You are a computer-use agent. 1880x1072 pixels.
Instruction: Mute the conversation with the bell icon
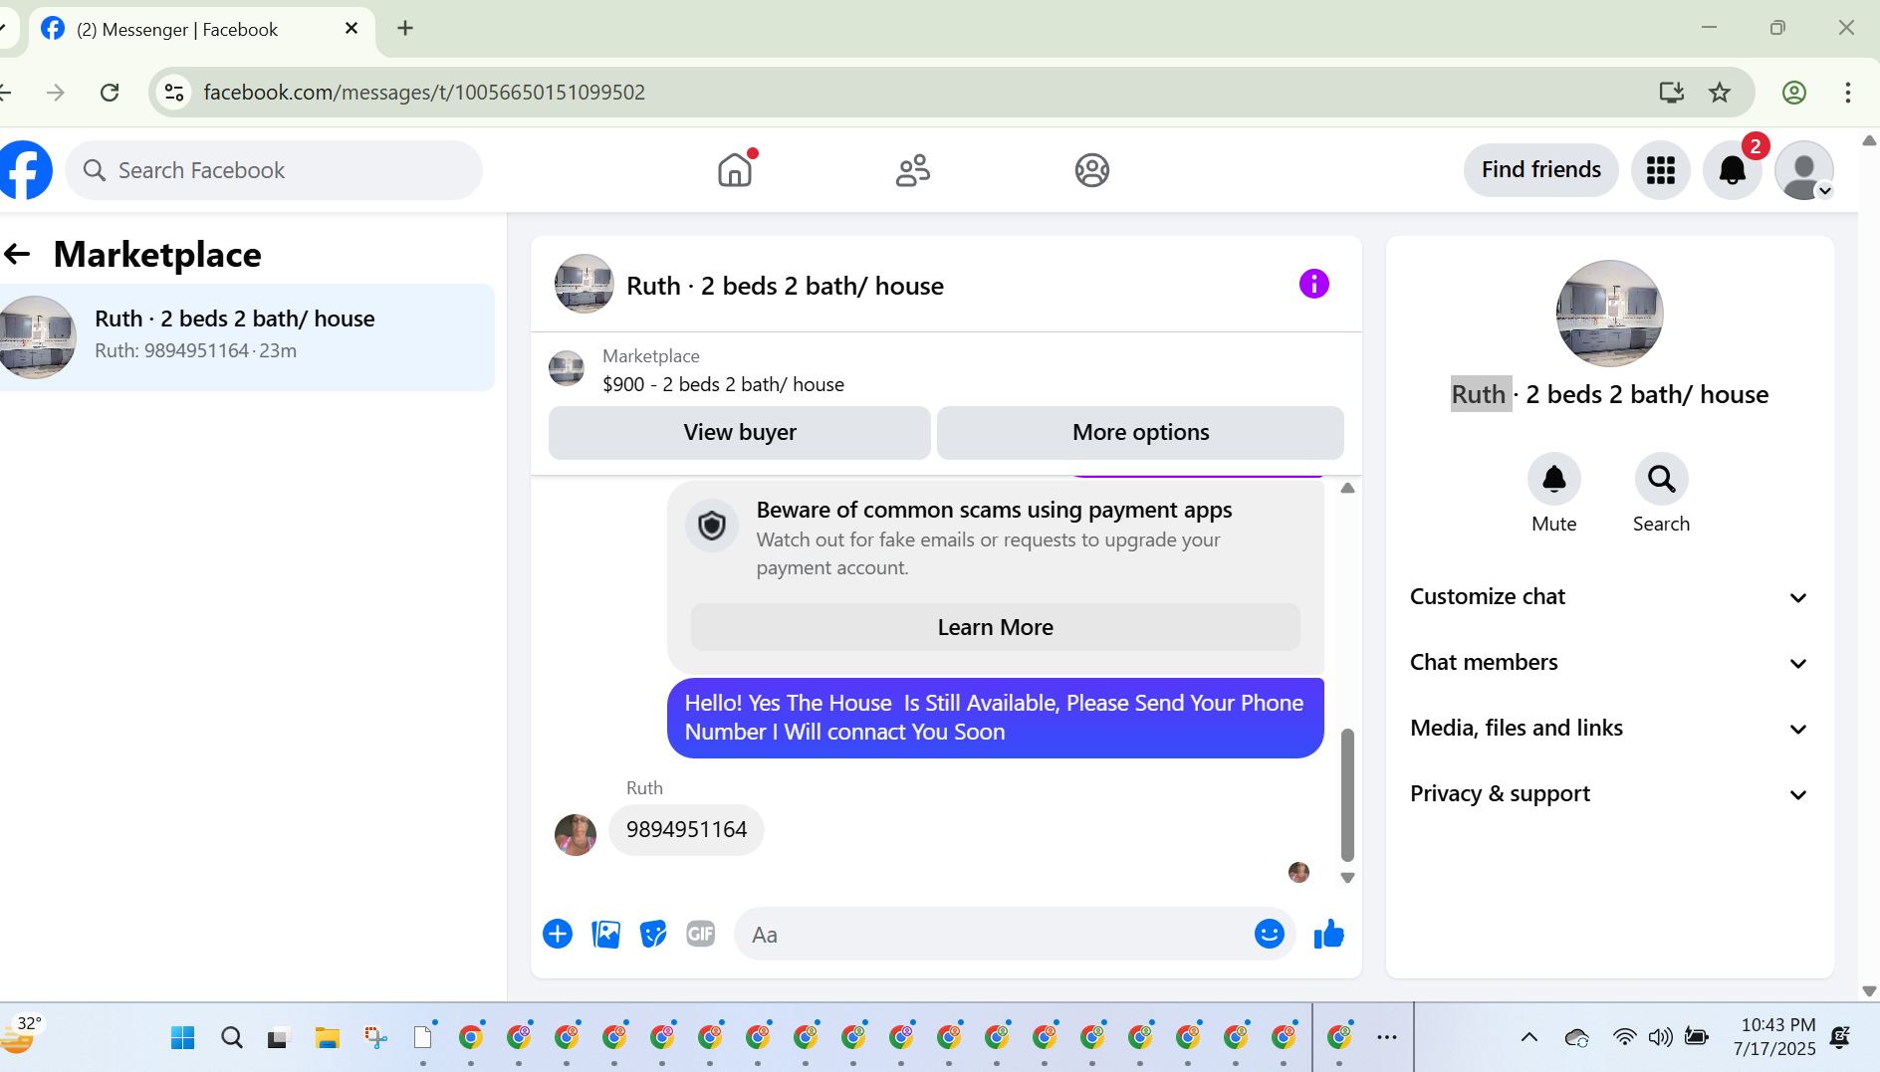(x=1554, y=479)
